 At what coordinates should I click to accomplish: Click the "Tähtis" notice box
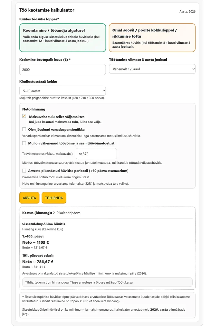107,282
